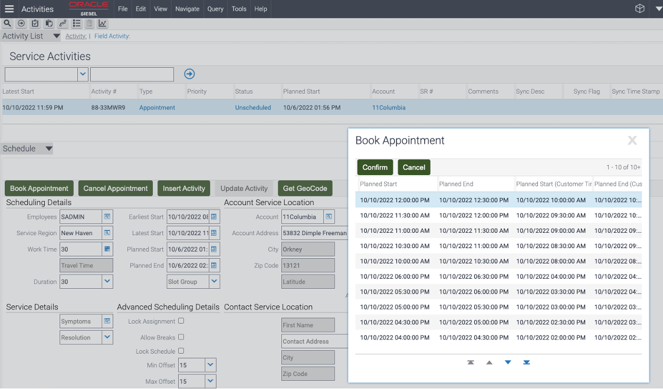
Task: Open Earliest Start calendar picker
Action: pyautogui.click(x=214, y=217)
